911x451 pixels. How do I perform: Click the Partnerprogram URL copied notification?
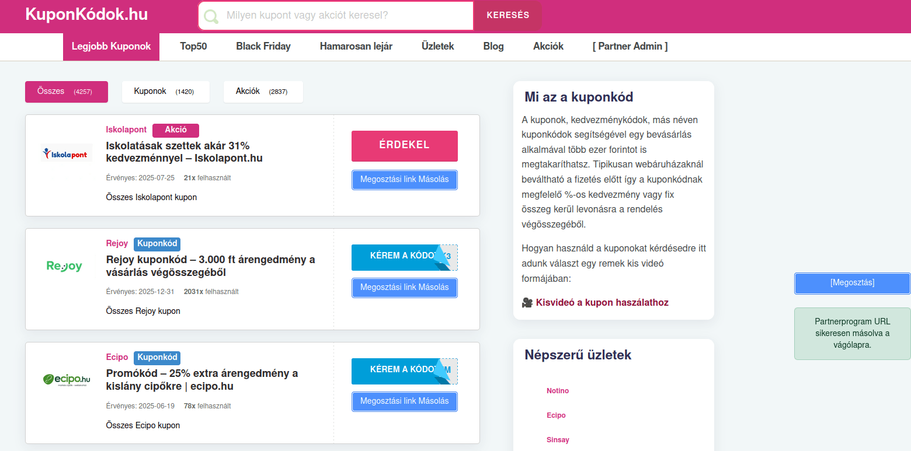[x=853, y=334]
